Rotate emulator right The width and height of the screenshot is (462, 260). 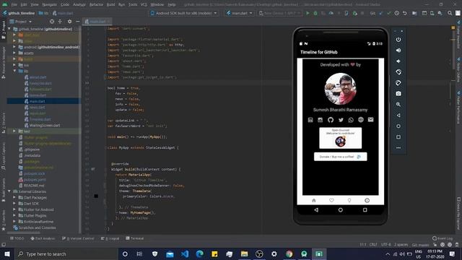click(398, 83)
